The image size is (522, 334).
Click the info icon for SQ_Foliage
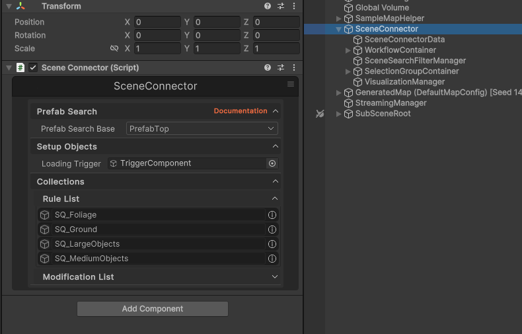pos(272,215)
